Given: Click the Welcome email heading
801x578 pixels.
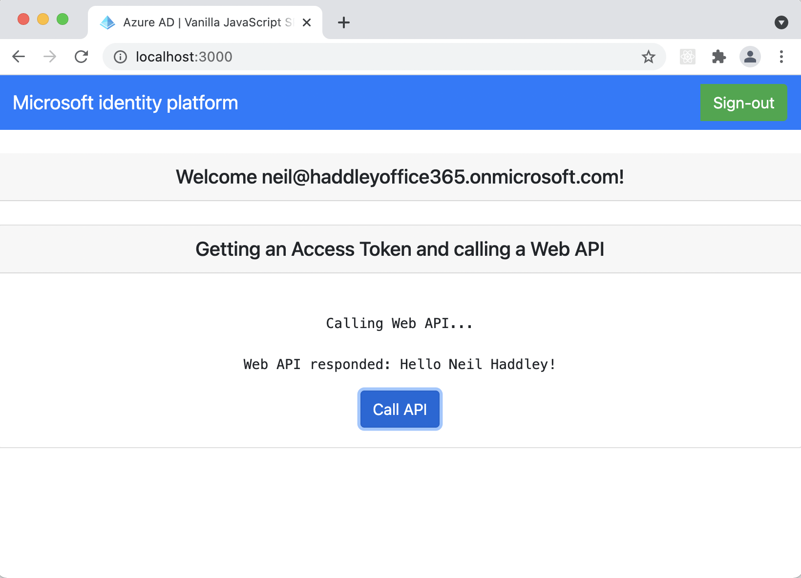Looking at the screenshot, I should click(x=400, y=177).
